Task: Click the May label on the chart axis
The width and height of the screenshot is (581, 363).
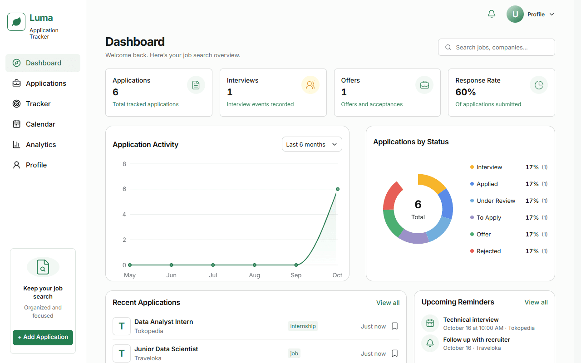Action: [130, 275]
